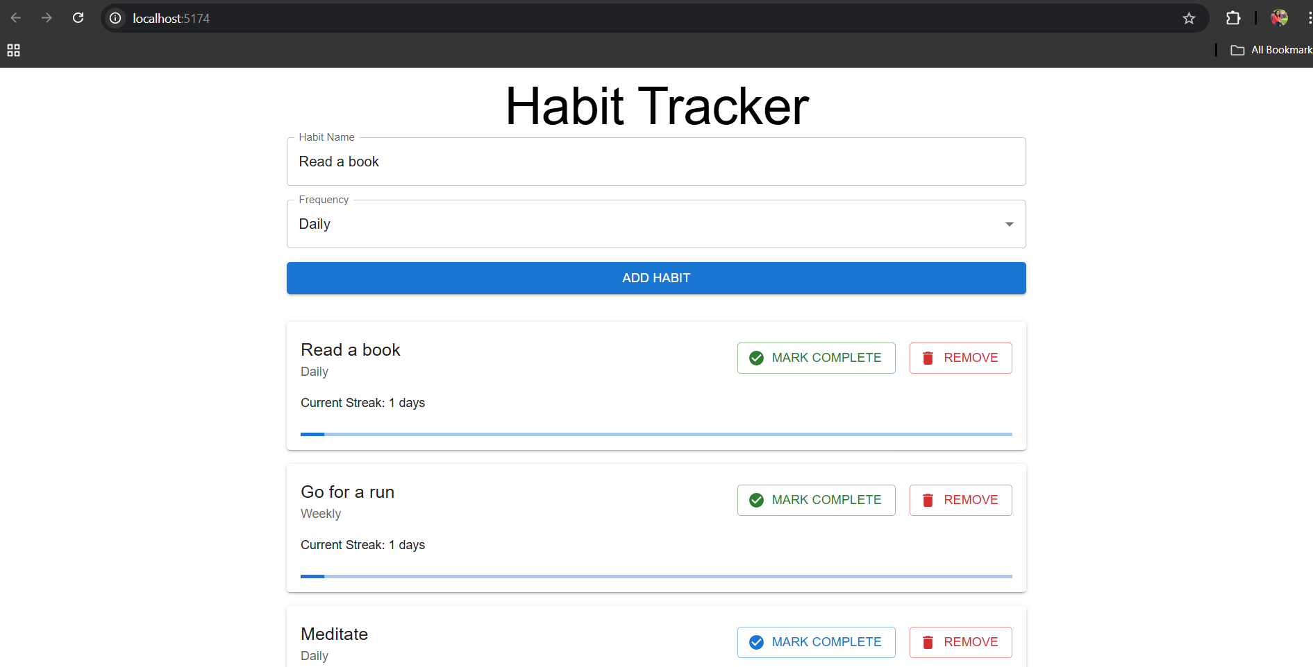Open the All Bookmarks folder
Image resolution: width=1313 pixels, height=667 pixels.
coord(1271,50)
